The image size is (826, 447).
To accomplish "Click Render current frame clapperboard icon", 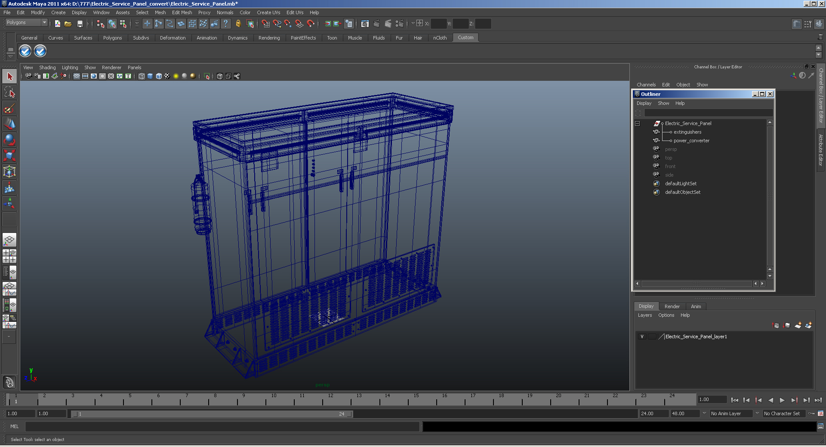I will [x=376, y=24].
